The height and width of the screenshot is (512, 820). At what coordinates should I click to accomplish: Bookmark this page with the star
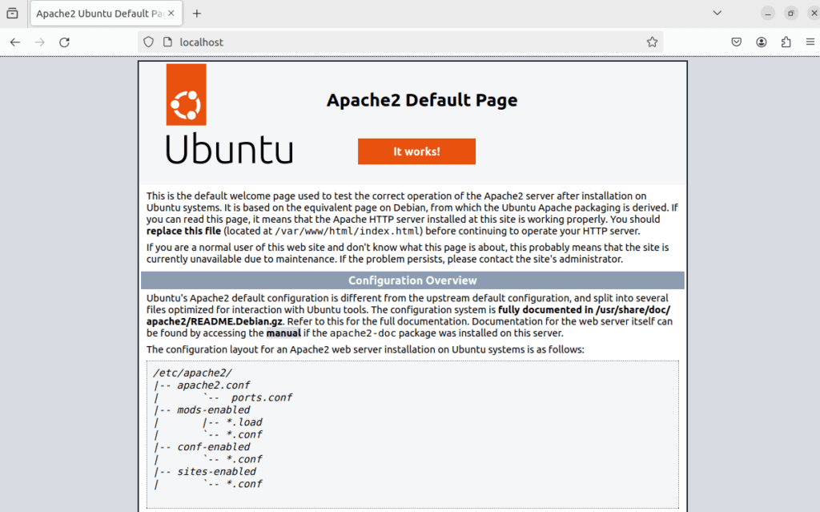click(x=652, y=42)
